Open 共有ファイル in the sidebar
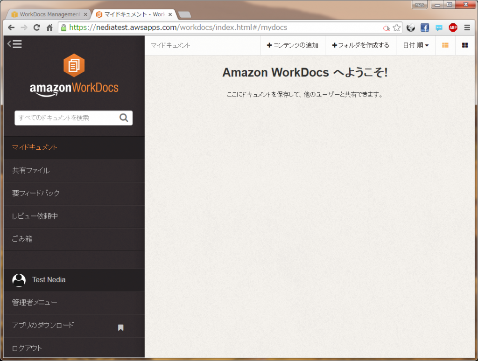This screenshot has width=478, height=361. point(74,171)
